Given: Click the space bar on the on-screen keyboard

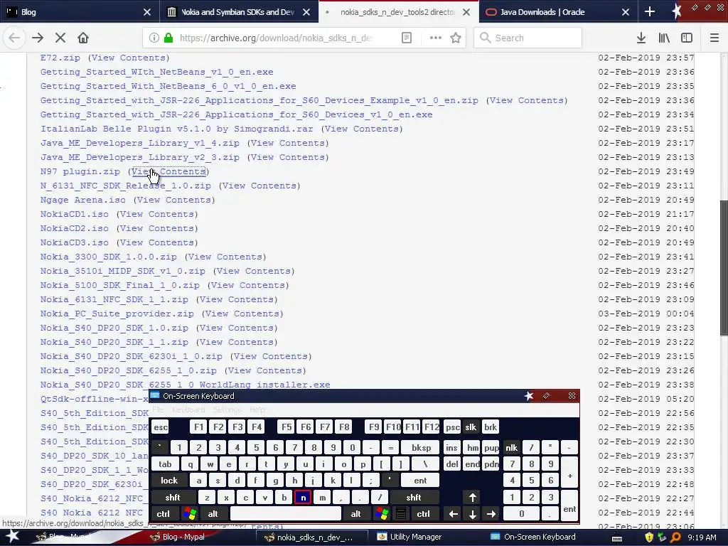Looking at the screenshot, I should point(286,514).
